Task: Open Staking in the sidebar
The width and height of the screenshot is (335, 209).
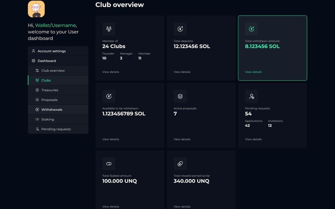Action: click(58, 119)
